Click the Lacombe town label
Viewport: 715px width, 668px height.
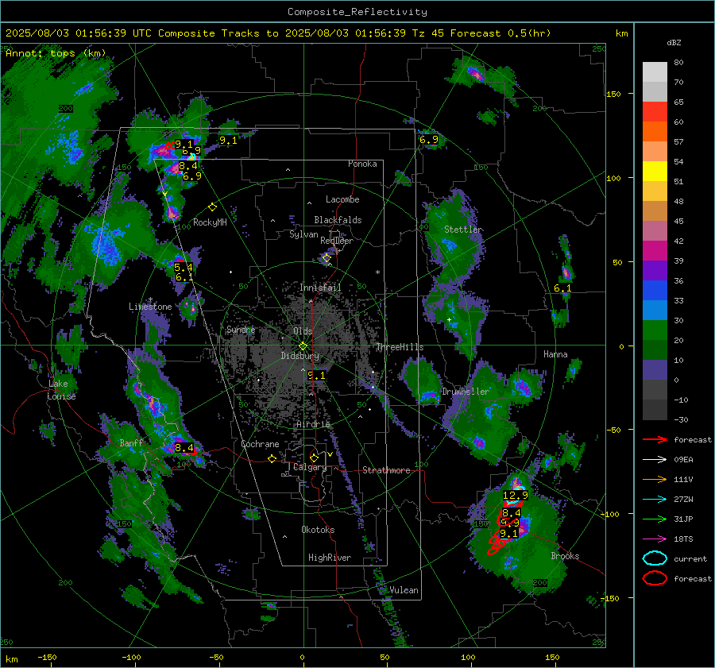[342, 199]
